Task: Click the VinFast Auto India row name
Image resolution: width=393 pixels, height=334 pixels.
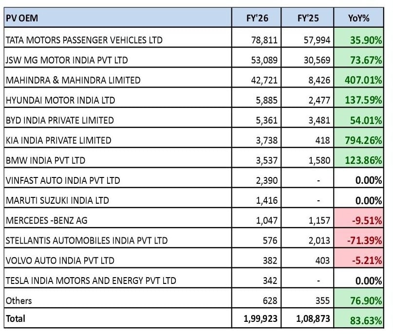Action: point(63,180)
